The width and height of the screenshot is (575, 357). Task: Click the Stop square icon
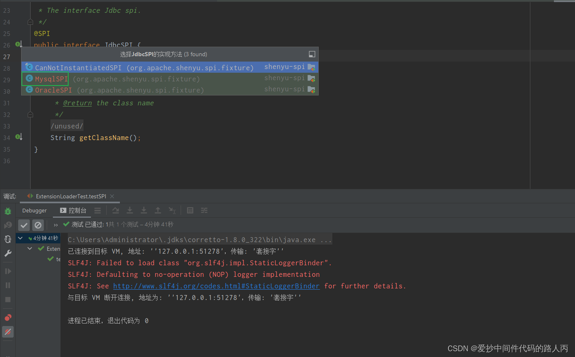pyautogui.click(x=8, y=299)
